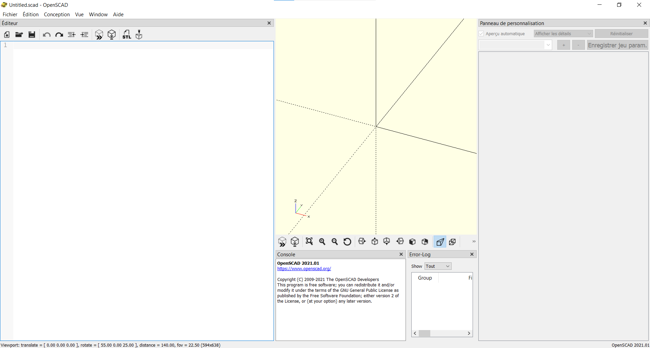Open the Aide menu
Viewport: 650px width, 348px height.
(118, 14)
